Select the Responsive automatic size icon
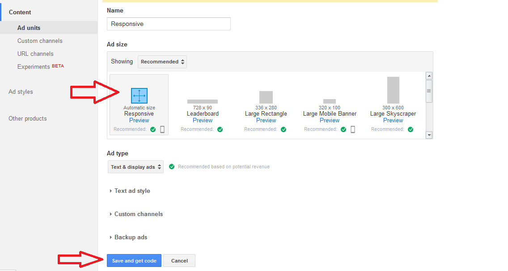The image size is (508, 271). (140, 96)
